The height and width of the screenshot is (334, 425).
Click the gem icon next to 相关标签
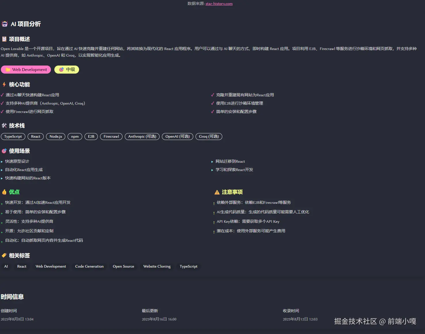[x=4, y=255]
